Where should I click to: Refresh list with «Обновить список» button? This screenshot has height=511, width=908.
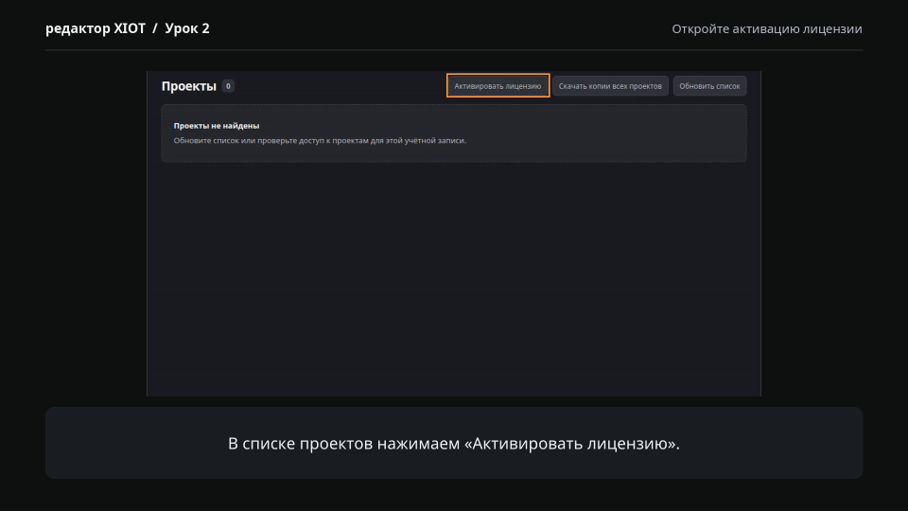709,86
